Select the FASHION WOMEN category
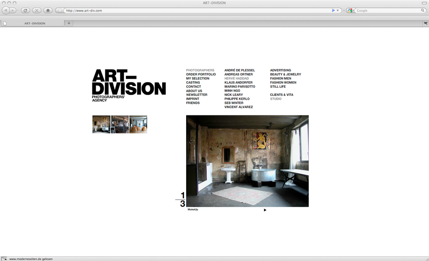 click(x=283, y=83)
